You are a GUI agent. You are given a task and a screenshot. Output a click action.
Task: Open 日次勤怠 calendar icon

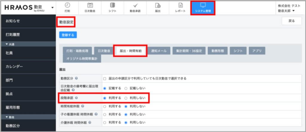(90, 5)
